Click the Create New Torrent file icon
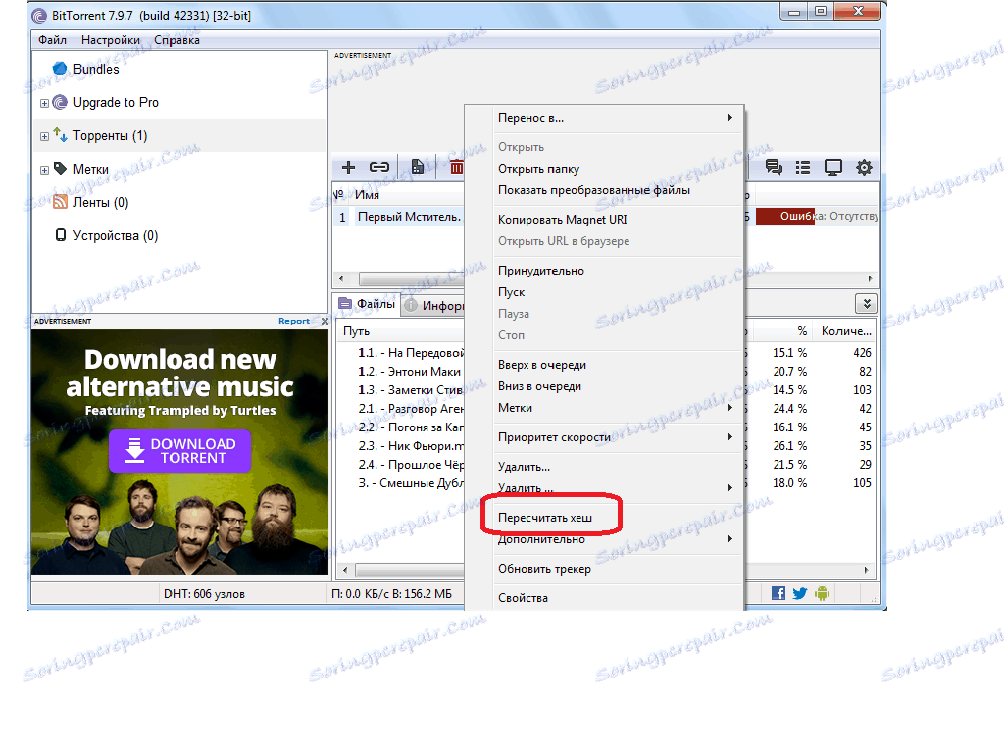Viewport: 1004px width, 753px height. (418, 167)
